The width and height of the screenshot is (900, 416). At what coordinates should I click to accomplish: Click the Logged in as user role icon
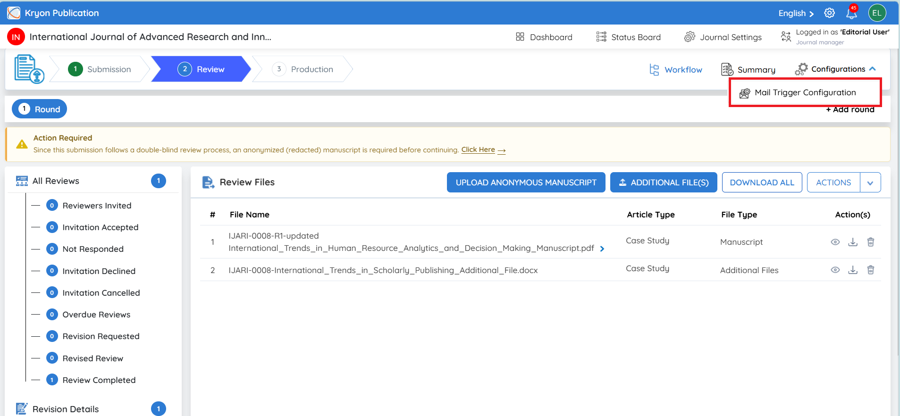click(x=786, y=36)
